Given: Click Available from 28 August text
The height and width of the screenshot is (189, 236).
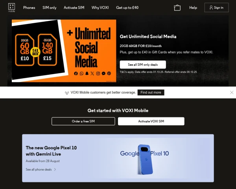Looking at the screenshot, I should point(42,161).
